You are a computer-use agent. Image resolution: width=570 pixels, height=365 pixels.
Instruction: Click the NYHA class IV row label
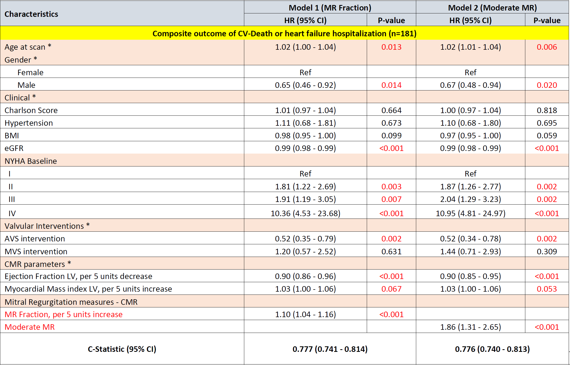[12, 213]
